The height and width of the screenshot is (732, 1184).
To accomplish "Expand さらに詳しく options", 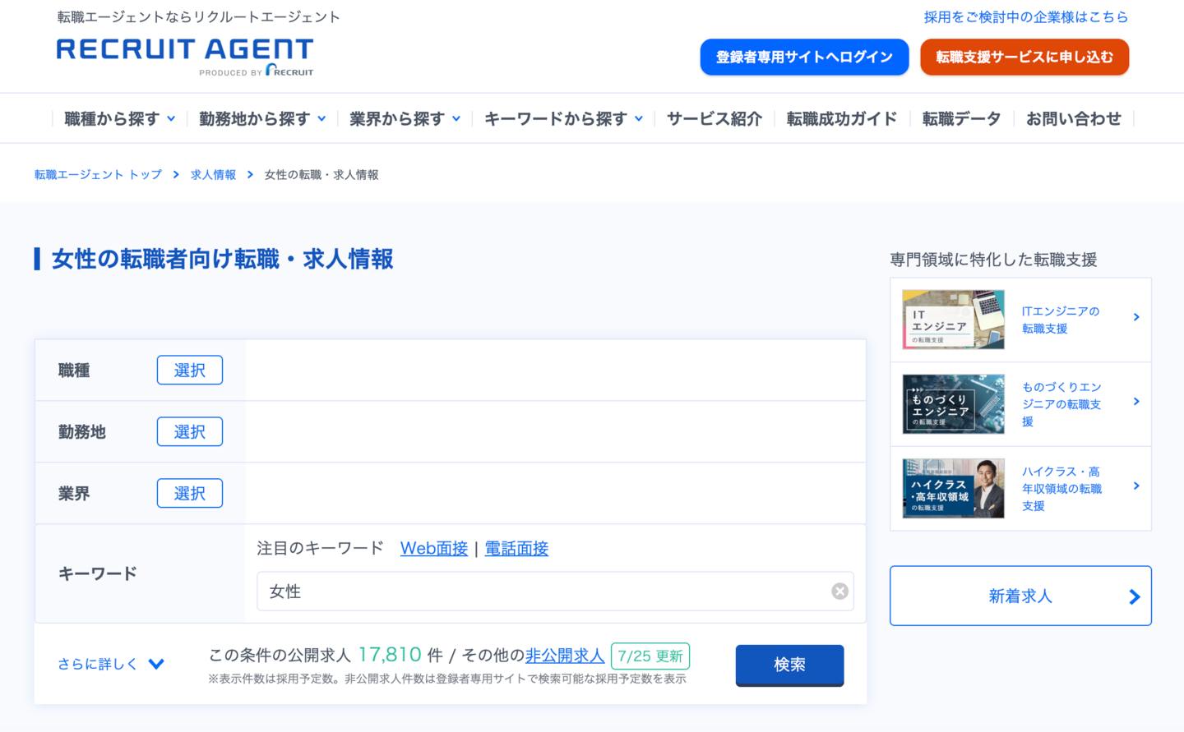I will pyautogui.click(x=108, y=664).
